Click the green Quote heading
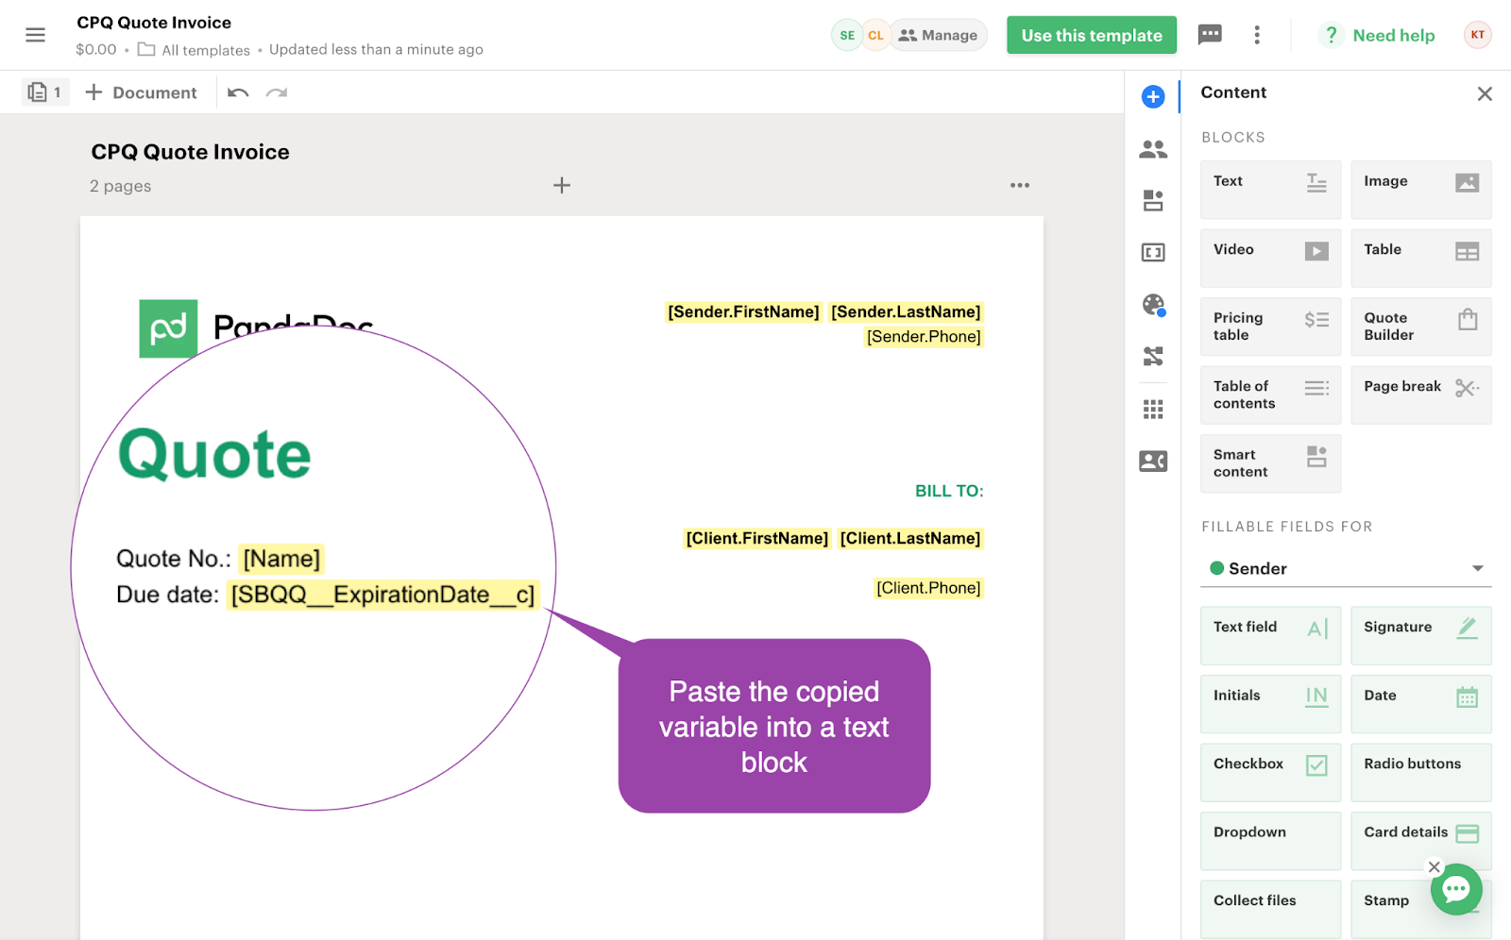The image size is (1511, 940). coord(214,454)
